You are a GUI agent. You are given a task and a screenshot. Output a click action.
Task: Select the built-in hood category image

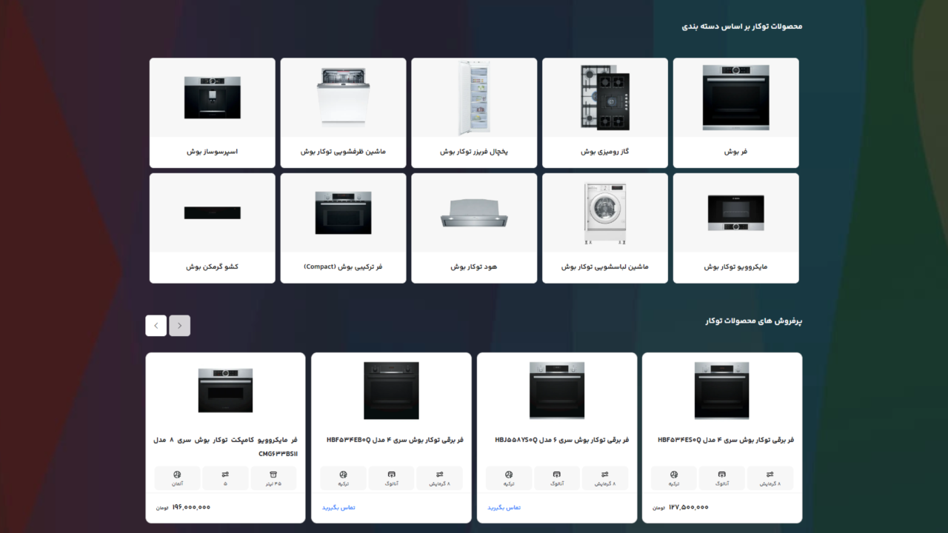click(474, 213)
